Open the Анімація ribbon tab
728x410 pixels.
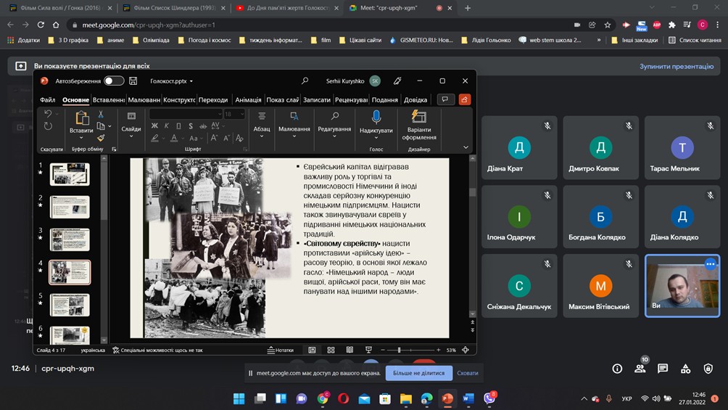click(x=248, y=100)
